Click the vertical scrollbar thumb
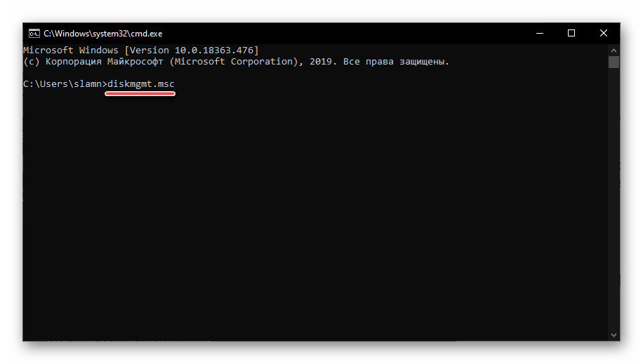This screenshot has width=643, height=364. point(614,62)
